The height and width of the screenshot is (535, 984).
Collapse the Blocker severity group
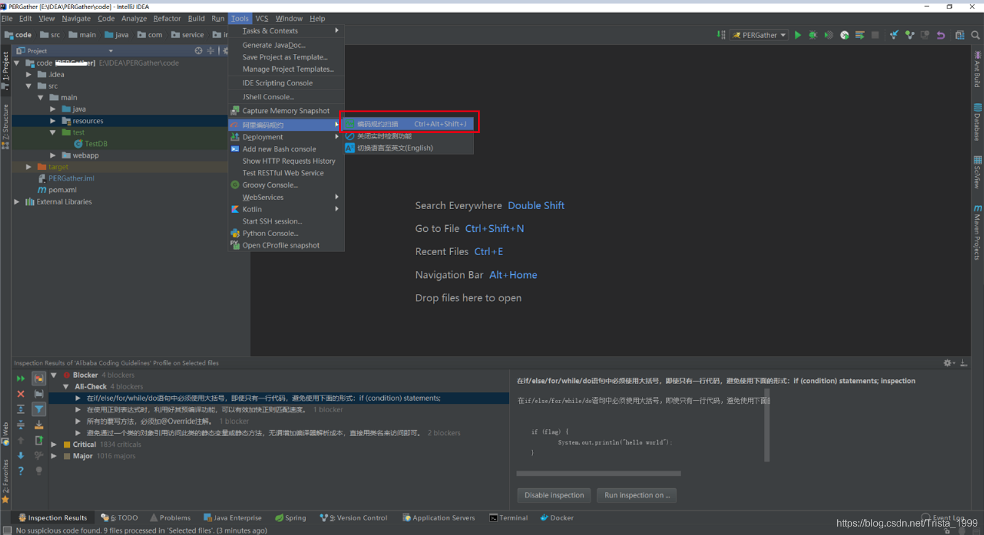[54, 375]
